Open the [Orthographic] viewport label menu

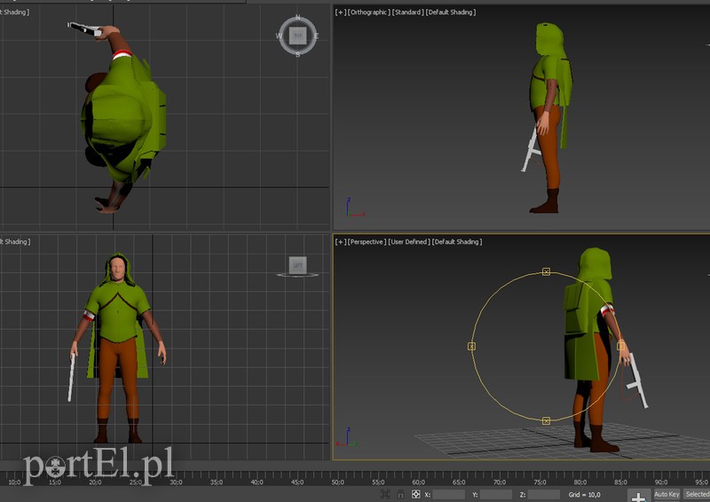368,12
